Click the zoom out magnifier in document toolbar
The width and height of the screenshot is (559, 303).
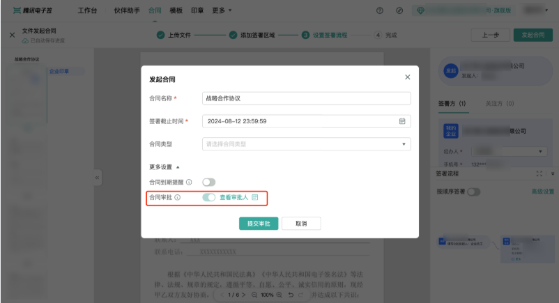(x=254, y=295)
